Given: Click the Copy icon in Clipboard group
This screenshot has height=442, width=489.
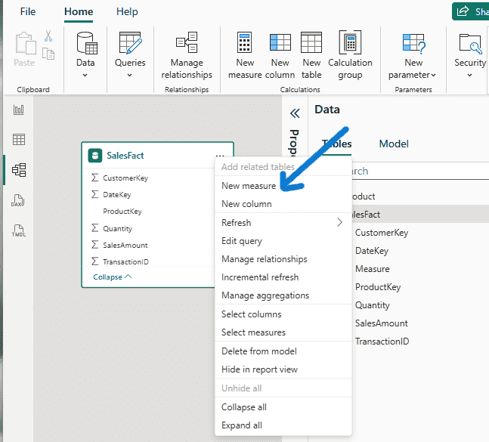Looking at the screenshot, I should coord(48,54).
